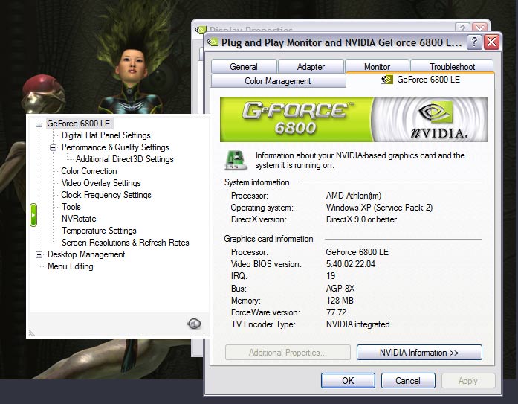Click the Memory value 128 MB
The width and height of the screenshot is (518, 404).
pyautogui.click(x=340, y=300)
